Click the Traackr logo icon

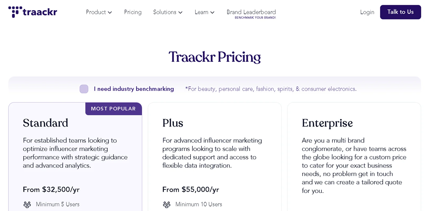(15, 12)
